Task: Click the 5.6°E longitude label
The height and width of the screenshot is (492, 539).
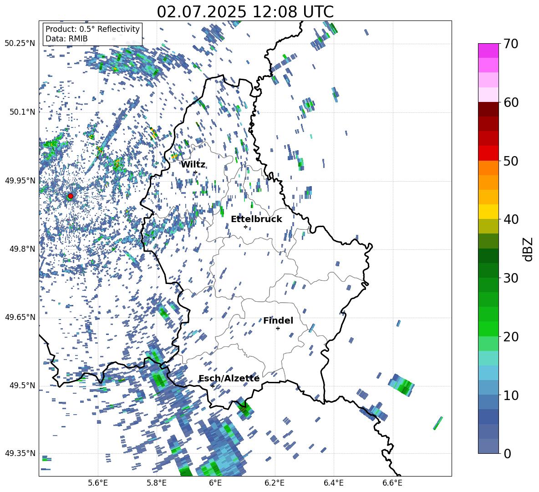Action: 97,483
